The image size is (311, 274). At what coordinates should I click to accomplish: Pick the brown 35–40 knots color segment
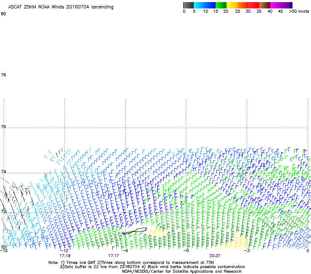tap(265, 5)
